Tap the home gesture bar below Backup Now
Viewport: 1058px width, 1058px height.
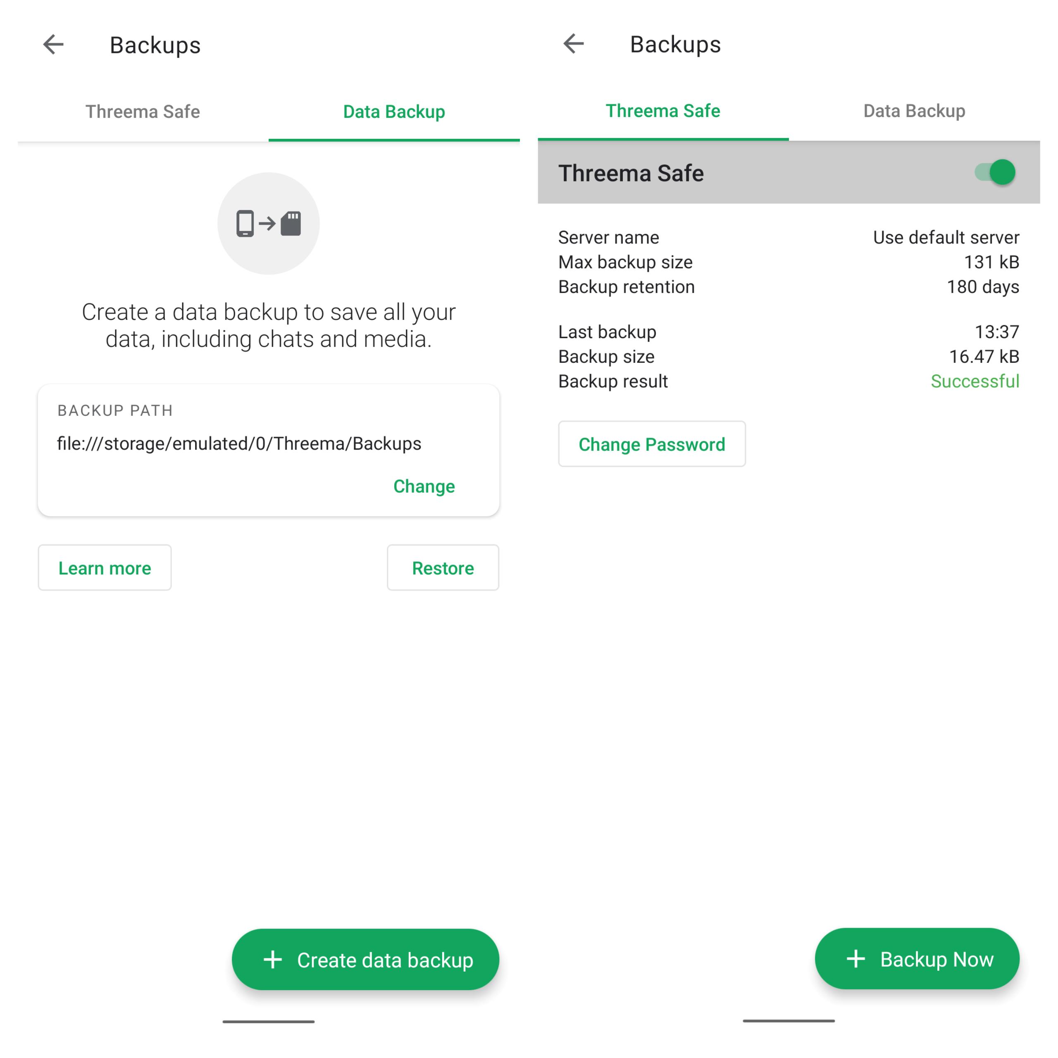point(789,1021)
